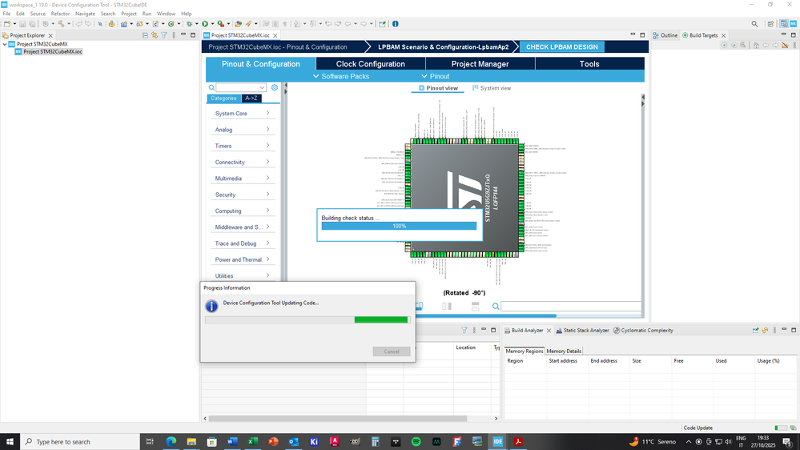Expand the Timers category

[x=242, y=146]
